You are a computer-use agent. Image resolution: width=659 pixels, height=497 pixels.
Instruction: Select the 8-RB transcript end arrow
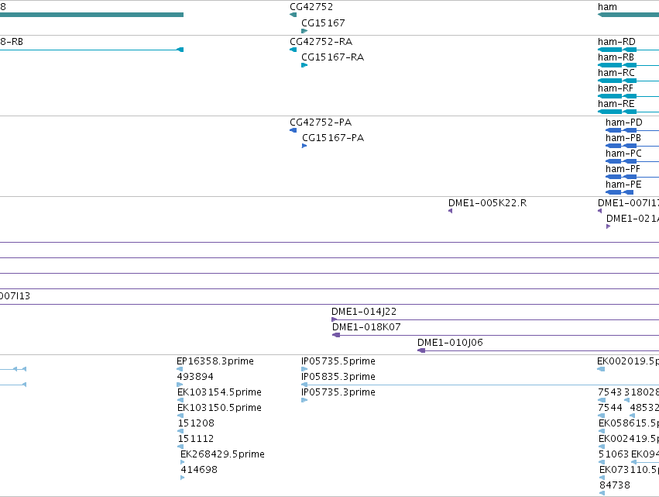[x=180, y=50]
